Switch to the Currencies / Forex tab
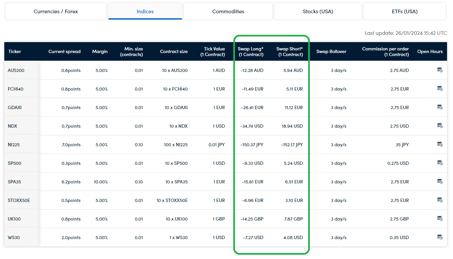The width and height of the screenshot is (453, 259). (x=56, y=12)
